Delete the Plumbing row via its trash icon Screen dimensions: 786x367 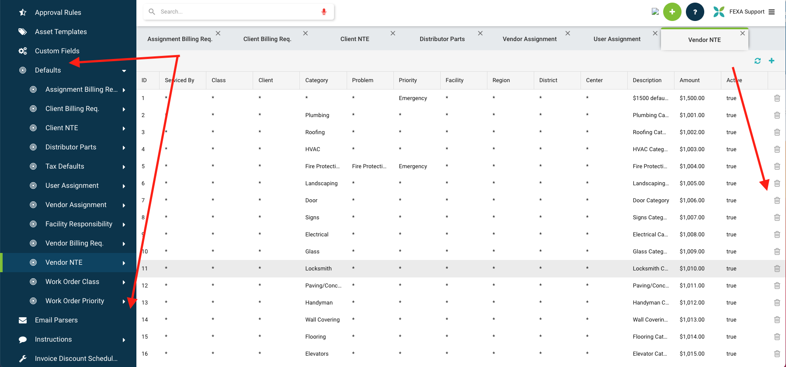(777, 115)
